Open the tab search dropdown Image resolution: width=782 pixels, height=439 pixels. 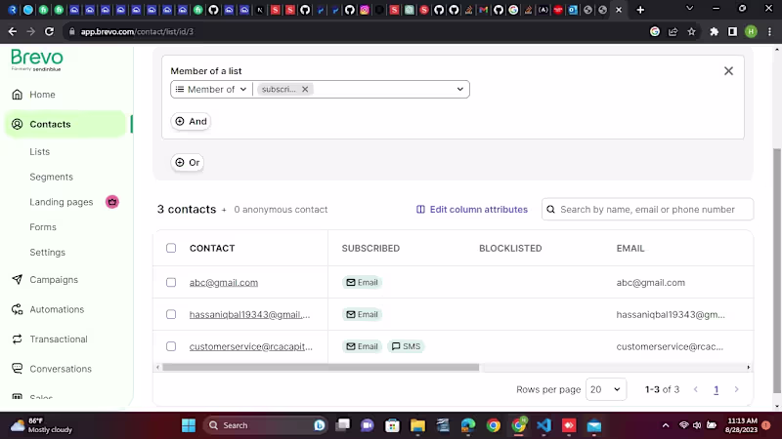[690, 9]
